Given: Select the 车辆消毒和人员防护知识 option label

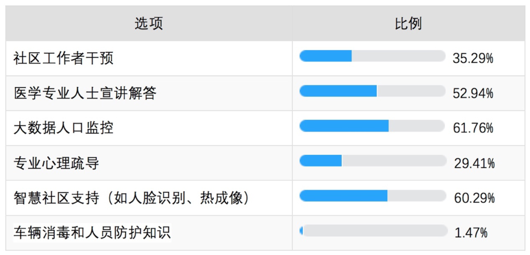Looking at the screenshot, I should coord(92,233).
